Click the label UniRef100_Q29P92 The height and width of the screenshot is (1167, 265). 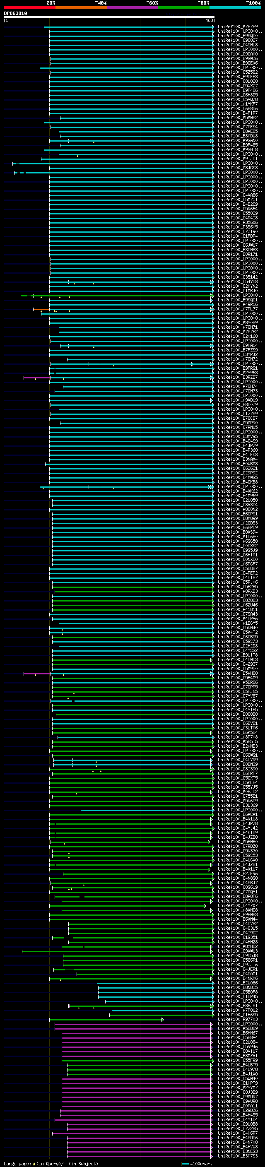coord(238,473)
